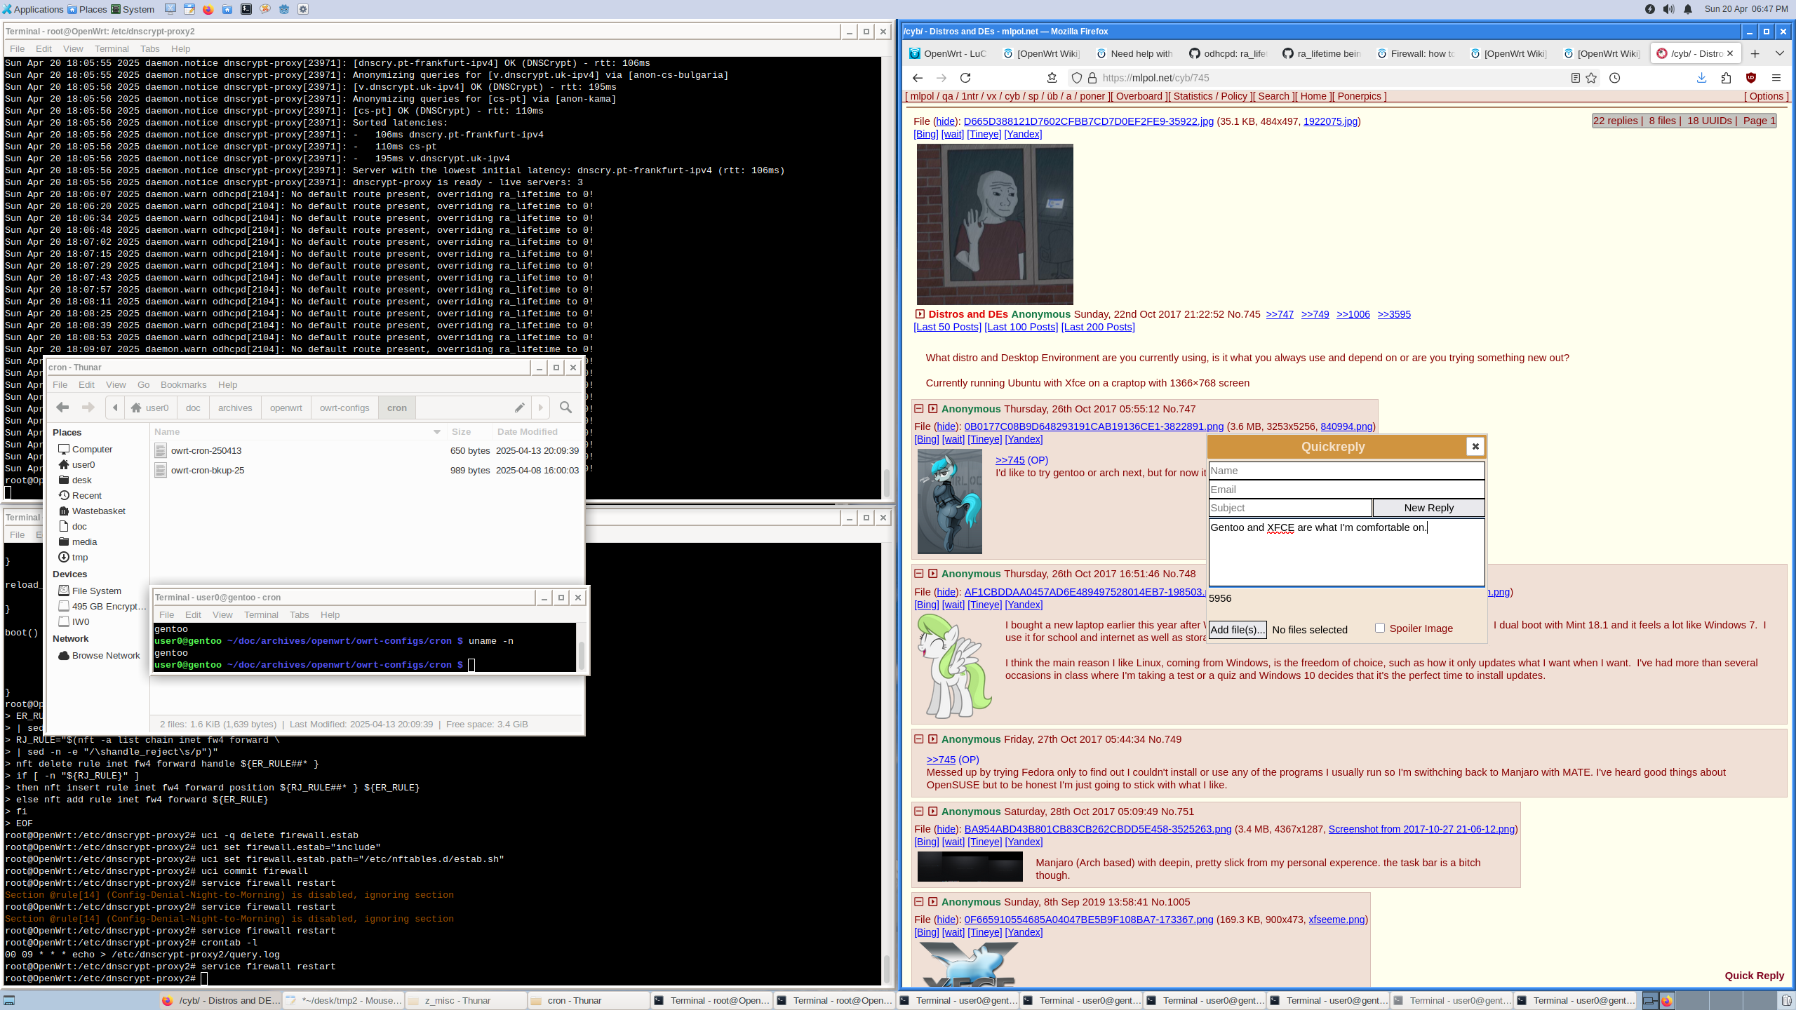Open the uBlock Origin shield icon
Screen dimensions: 1796x1010
(x=1750, y=78)
